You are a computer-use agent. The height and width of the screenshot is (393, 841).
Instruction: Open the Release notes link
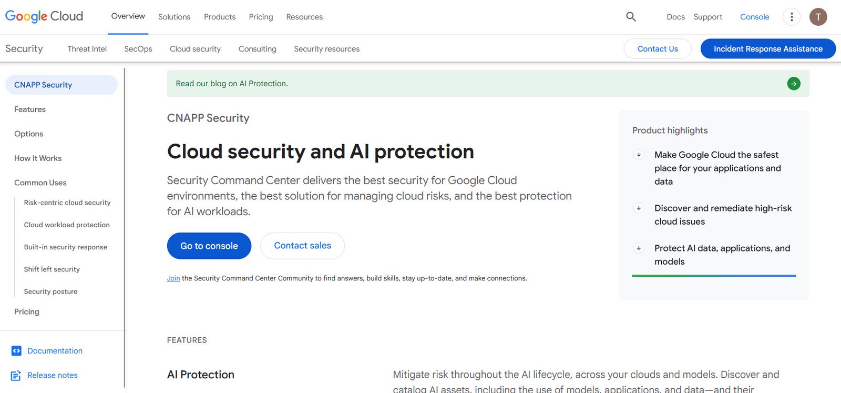click(x=53, y=375)
